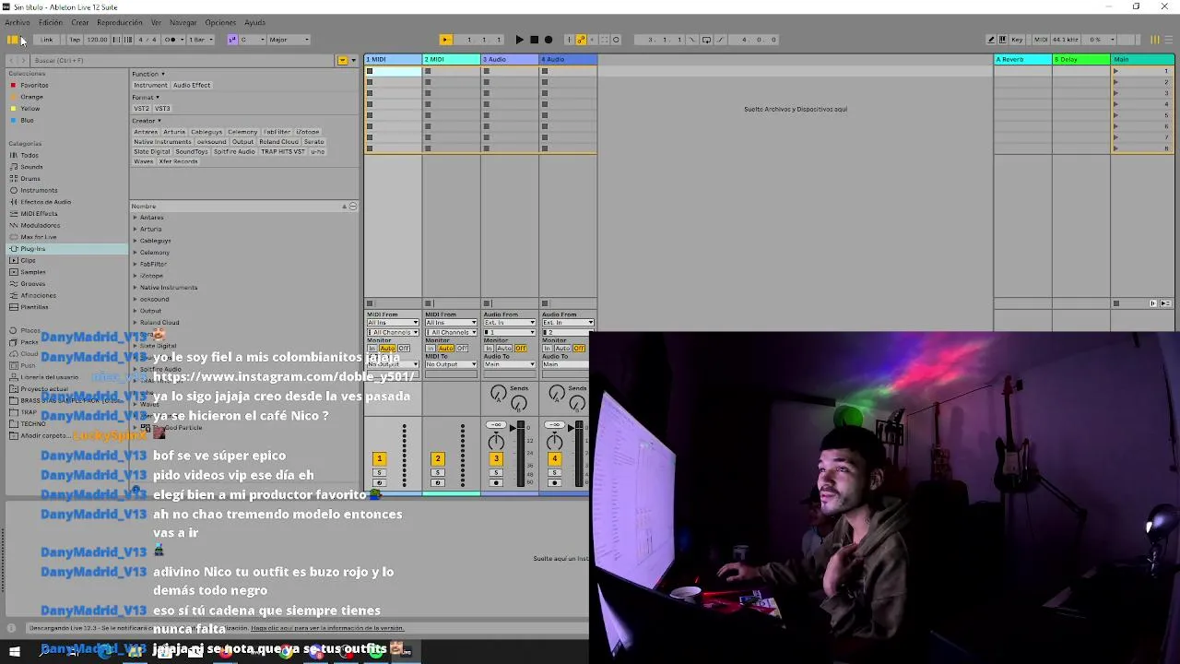The width and height of the screenshot is (1180, 664).
Task: Open the quantization 1 Bar dropdown
Action: coord(200,40)
